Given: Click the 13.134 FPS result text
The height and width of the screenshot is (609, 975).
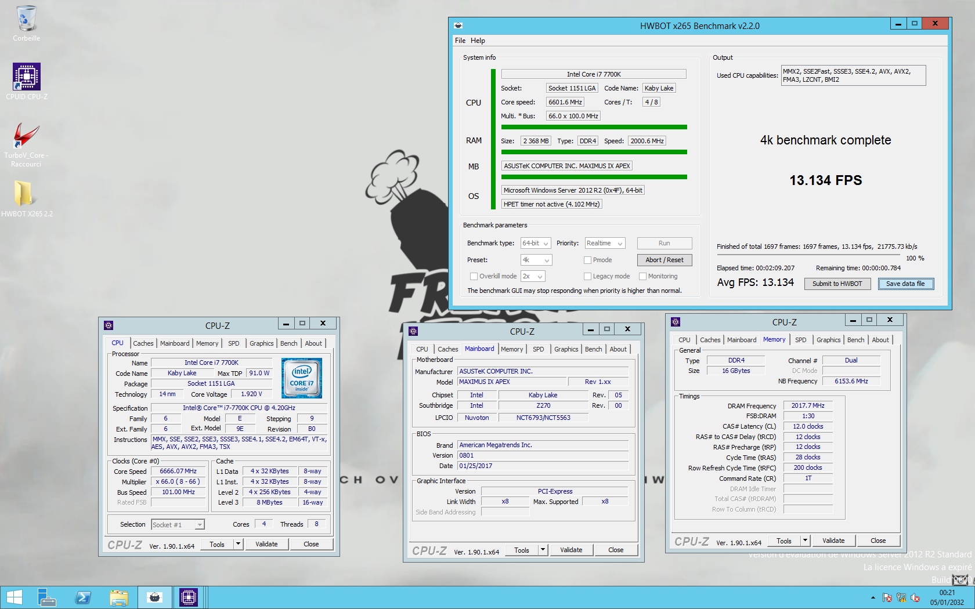Looking at the screenshot, I should 825,180.
